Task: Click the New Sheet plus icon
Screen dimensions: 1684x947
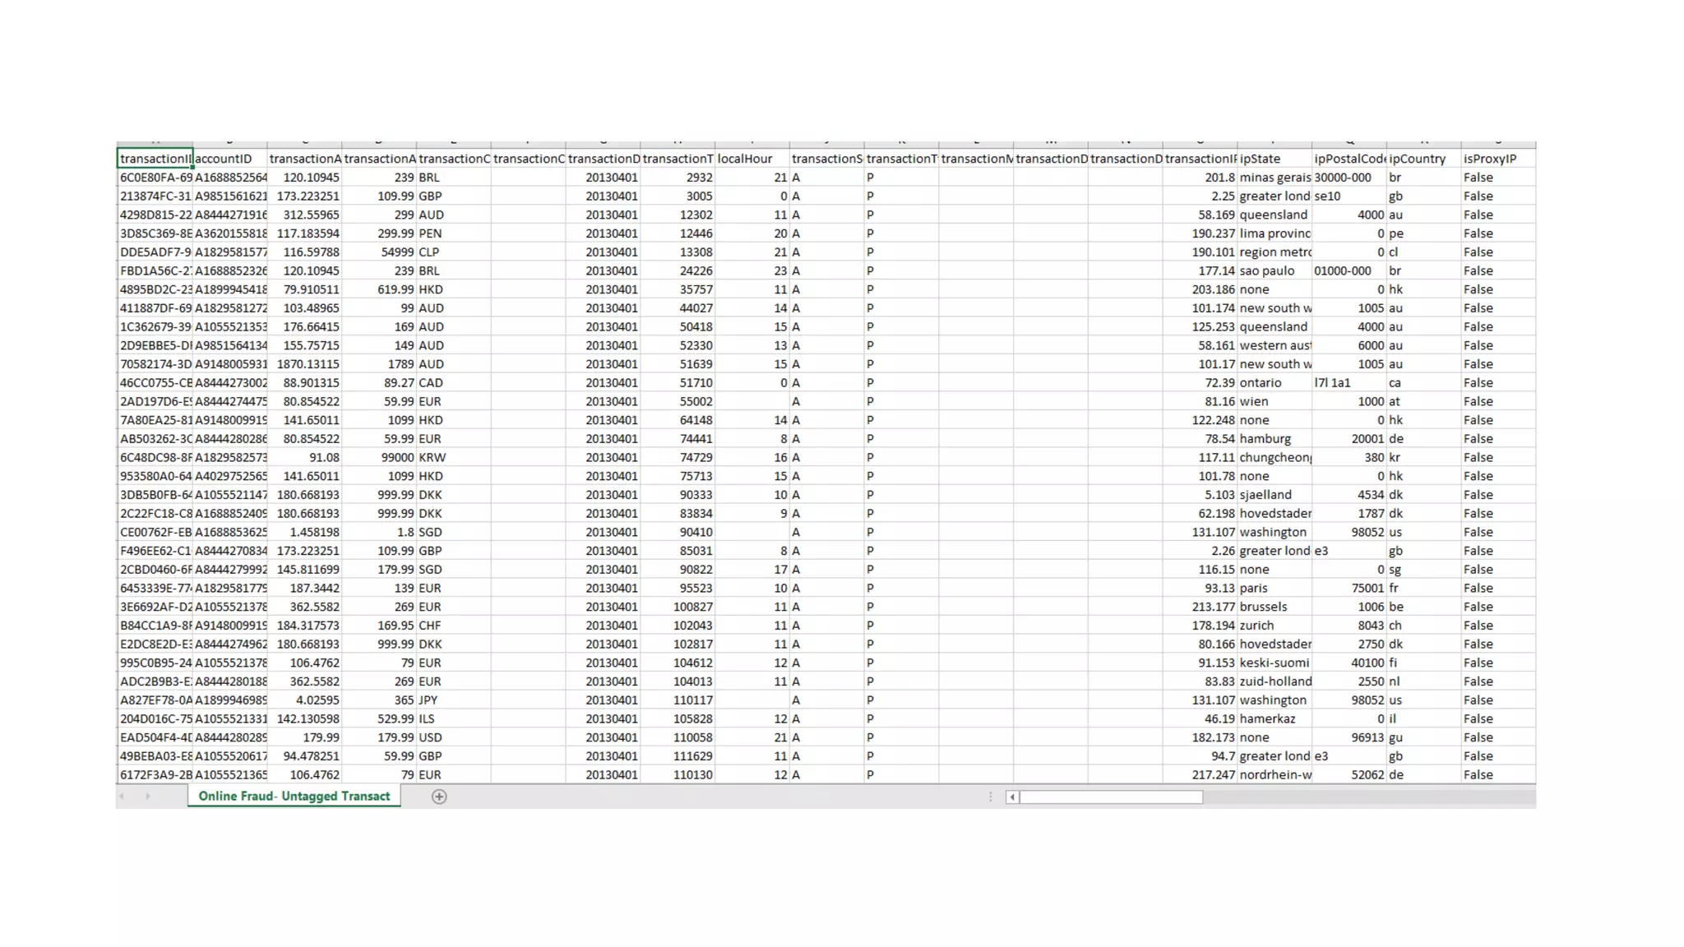Action: click(439, 796)
